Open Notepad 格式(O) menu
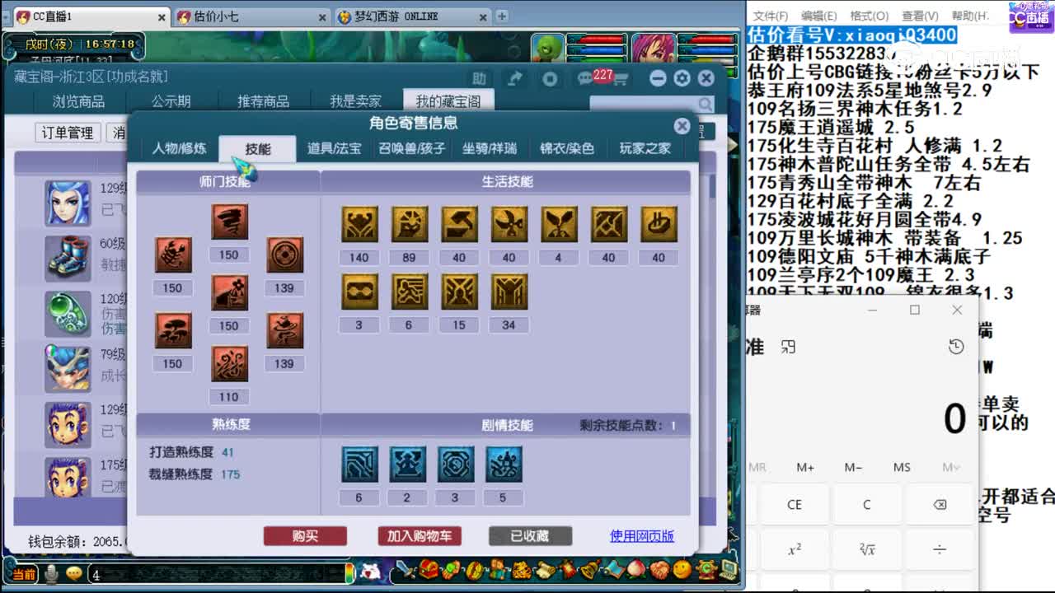 [869, 16]
